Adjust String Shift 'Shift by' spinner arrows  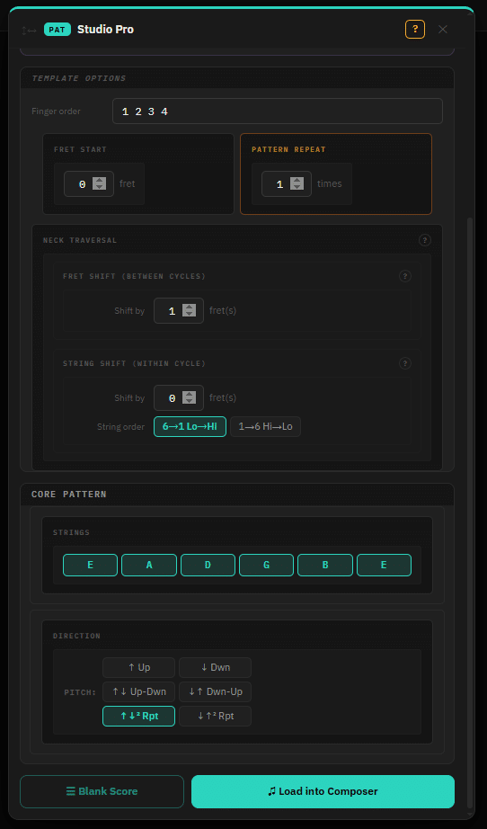(x=189, y=397)
